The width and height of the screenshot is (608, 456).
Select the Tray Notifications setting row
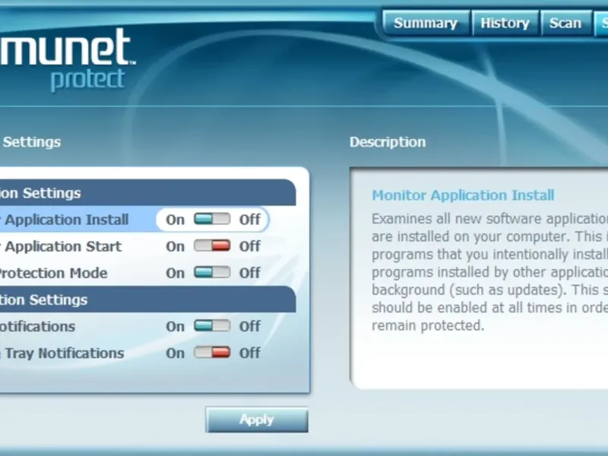click(x=135, y=353)
